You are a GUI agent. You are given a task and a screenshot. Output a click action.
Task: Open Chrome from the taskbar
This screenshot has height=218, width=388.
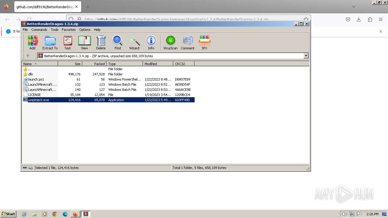(55, 214)
